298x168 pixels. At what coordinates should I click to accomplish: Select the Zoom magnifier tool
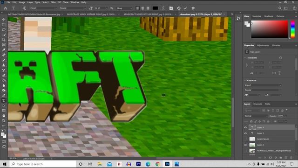[4, 120]
